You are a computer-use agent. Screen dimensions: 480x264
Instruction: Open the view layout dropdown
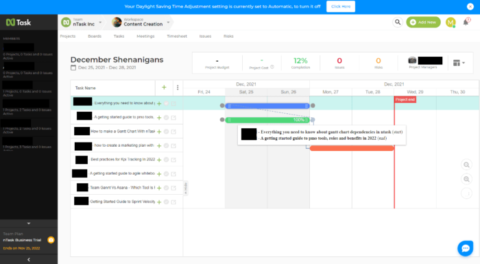pos(459,63)
